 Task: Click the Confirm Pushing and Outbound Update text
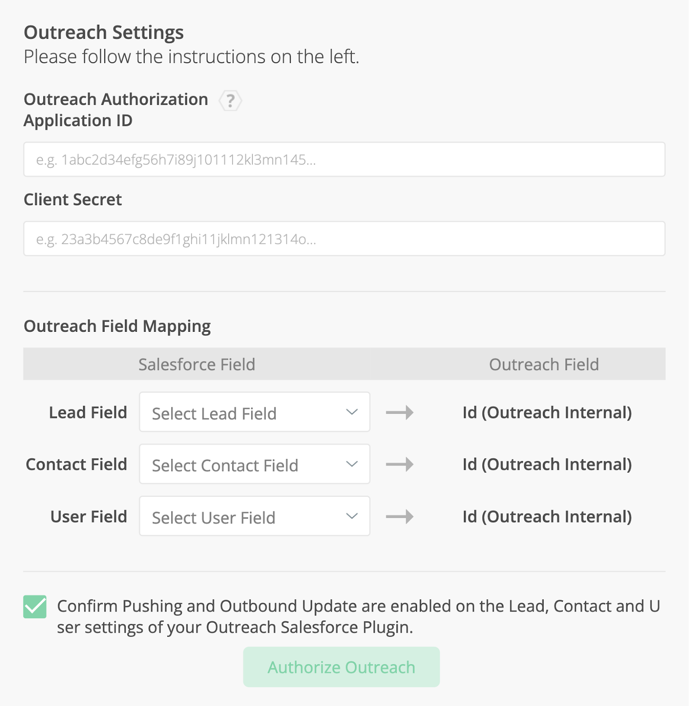point(358,616)
